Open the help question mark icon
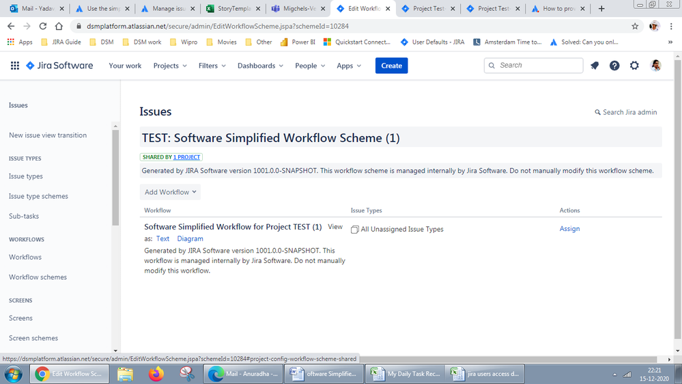The image size is (682, 384). (614, 66)
